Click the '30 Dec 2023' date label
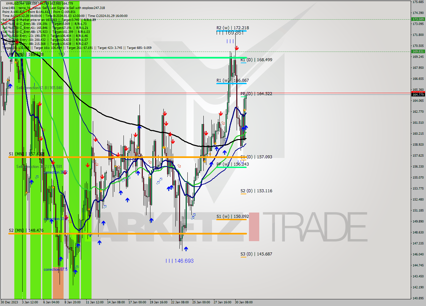This screenshot has width=426, height=306. click(x=9, y=302)
